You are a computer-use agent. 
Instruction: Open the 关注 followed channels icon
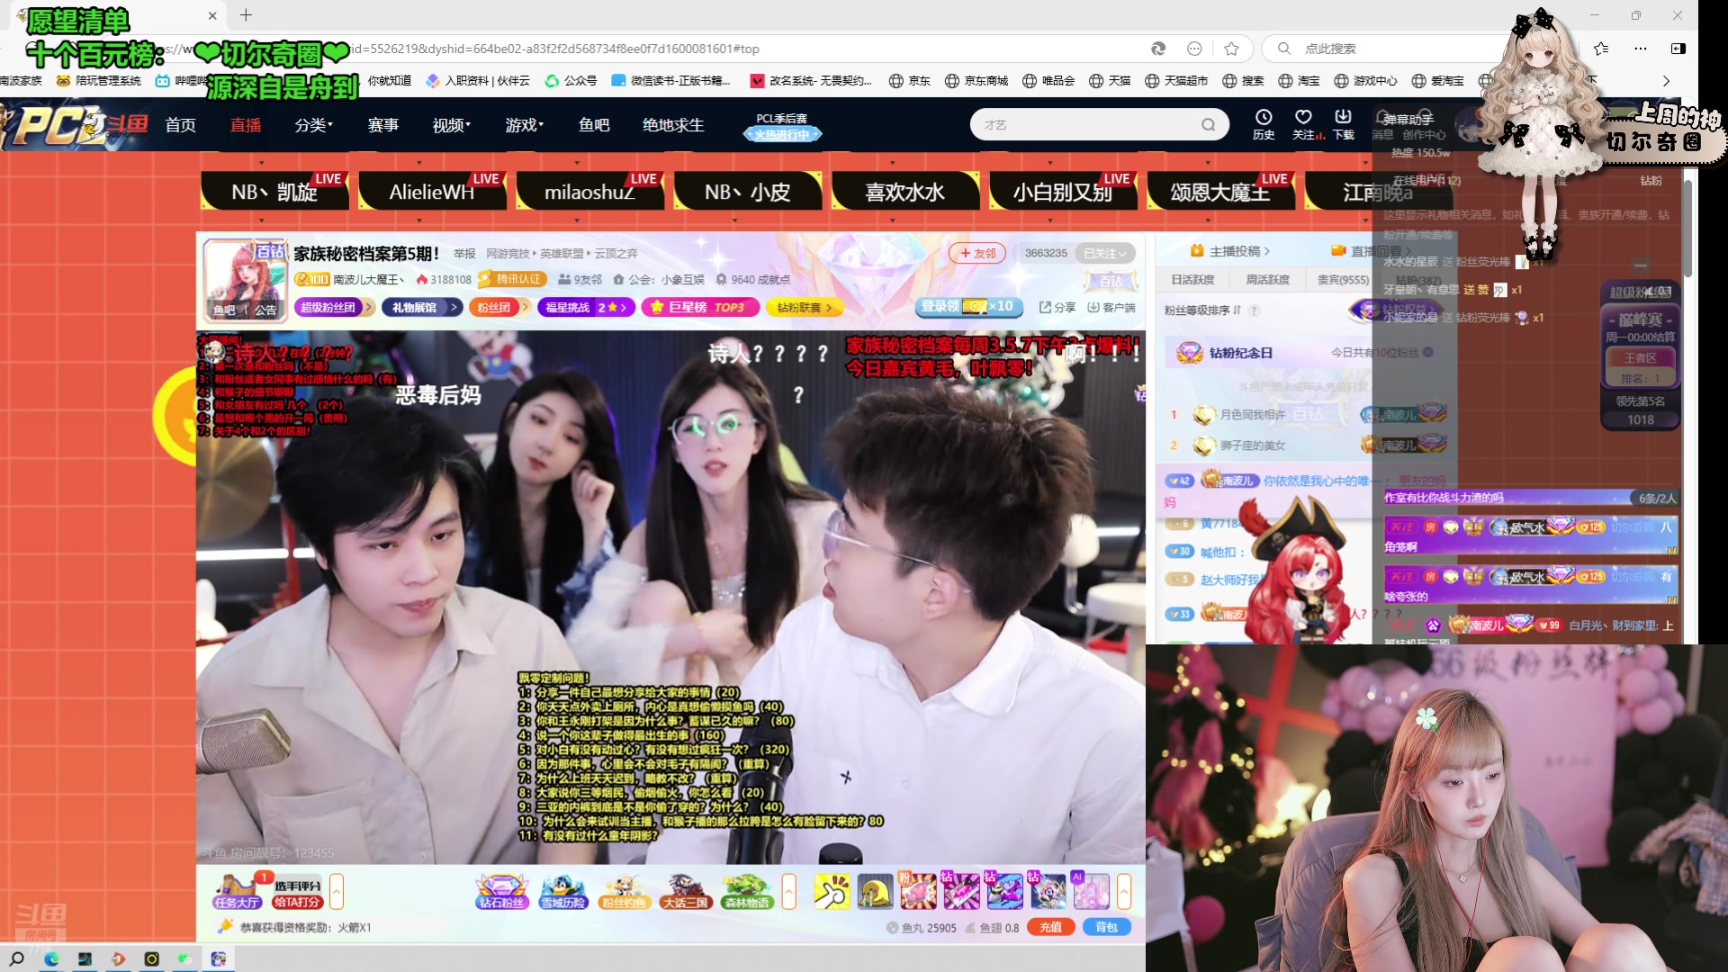coord(1303,124)
